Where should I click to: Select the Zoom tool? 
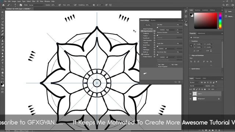(x=3, y=76)
